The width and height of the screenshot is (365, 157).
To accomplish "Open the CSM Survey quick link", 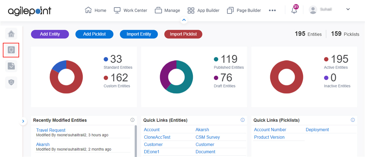I will click(208, 137).
